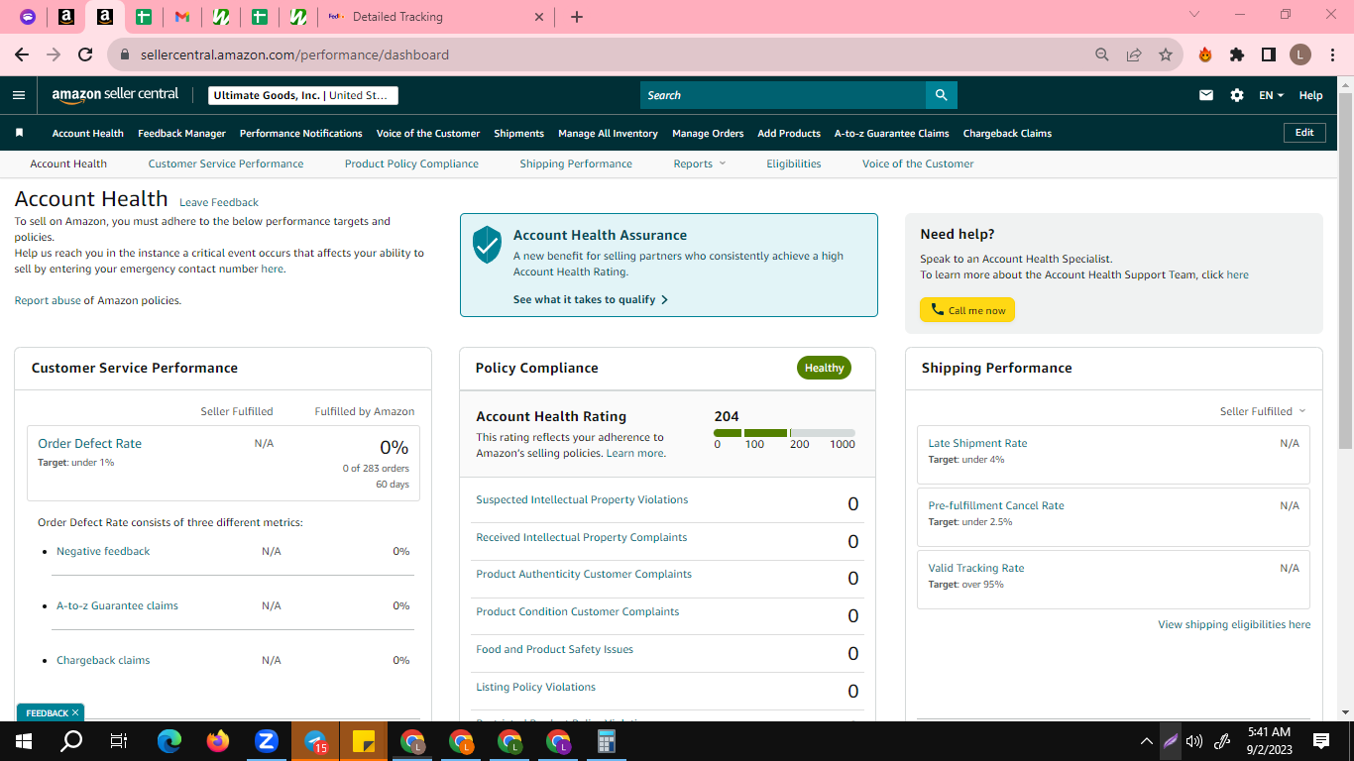The width and height of the screenshot is (1354, 761).
Task: Click the browser address bar URL
Action: pos(294,54)
